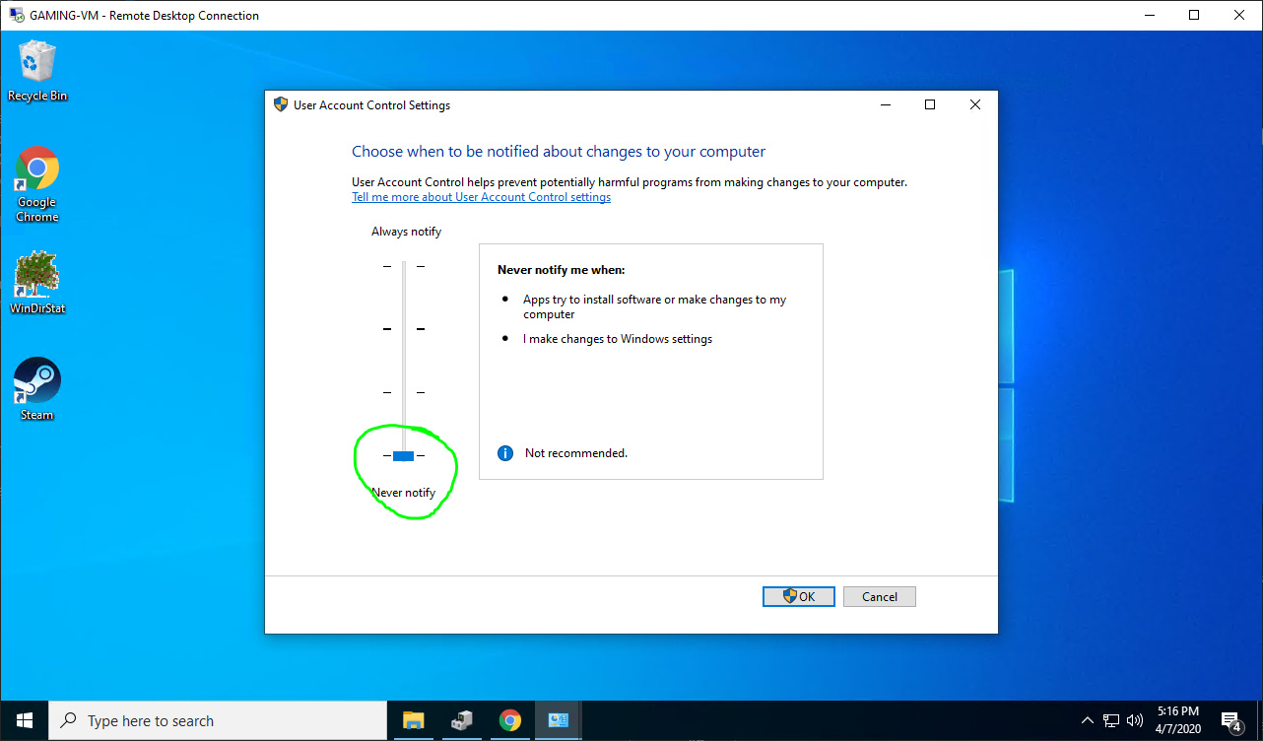Set slider to third notification level tick

[x=403, y=392]
